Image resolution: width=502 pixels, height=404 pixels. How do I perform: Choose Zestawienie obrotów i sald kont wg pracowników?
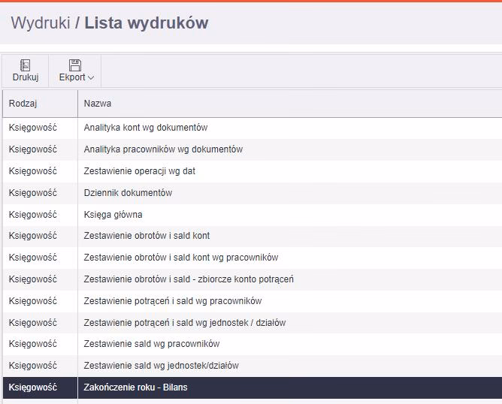click(x=253, y=258)
